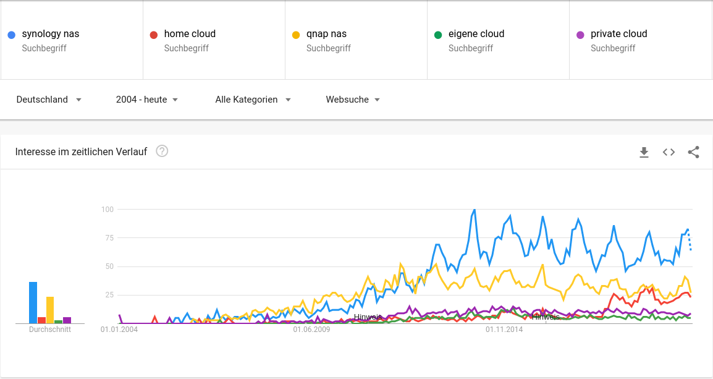This screenshot has height=379, width=713.
Task: Click the red dot of home cloud
Action: 154,35
